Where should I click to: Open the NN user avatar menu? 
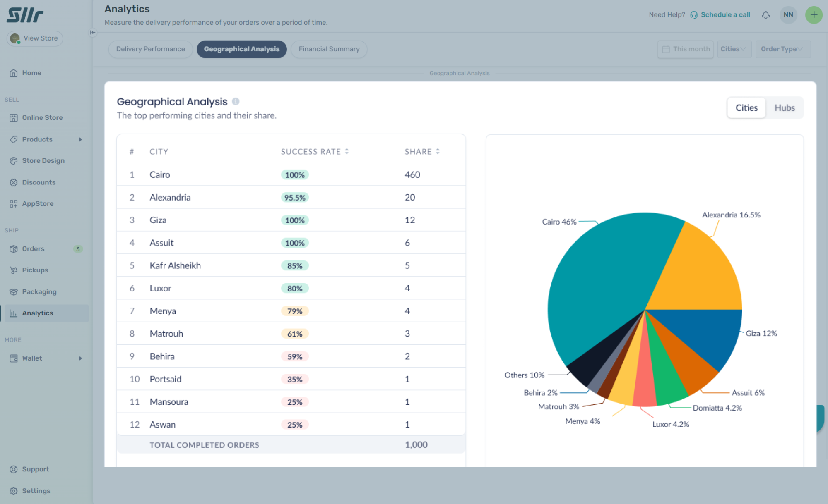788,15
